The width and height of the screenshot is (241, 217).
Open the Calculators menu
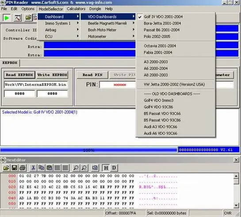(76, 9)
